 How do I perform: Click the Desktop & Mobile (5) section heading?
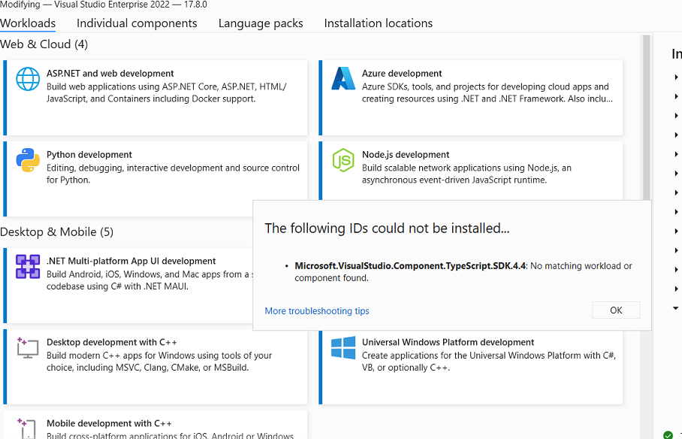coord(56,232)
